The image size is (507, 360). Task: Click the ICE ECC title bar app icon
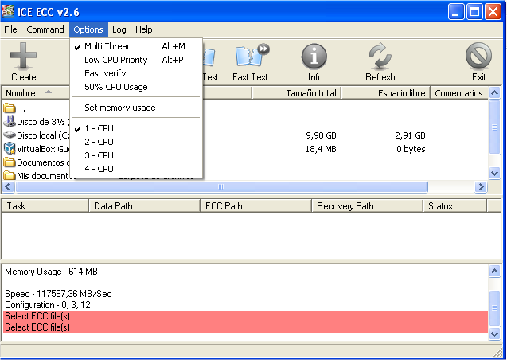8,11
